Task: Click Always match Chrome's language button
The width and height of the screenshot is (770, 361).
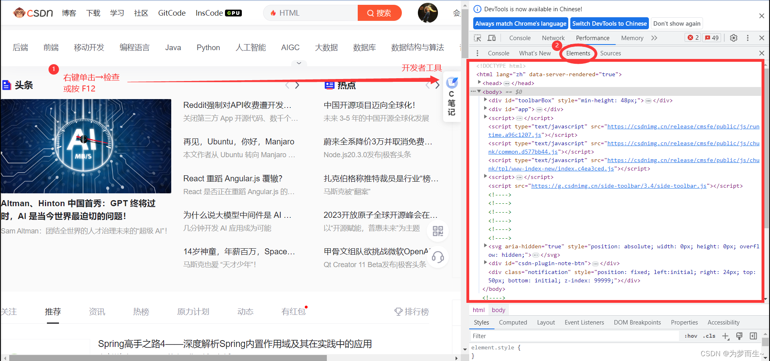Action: (x=521, y=24)
